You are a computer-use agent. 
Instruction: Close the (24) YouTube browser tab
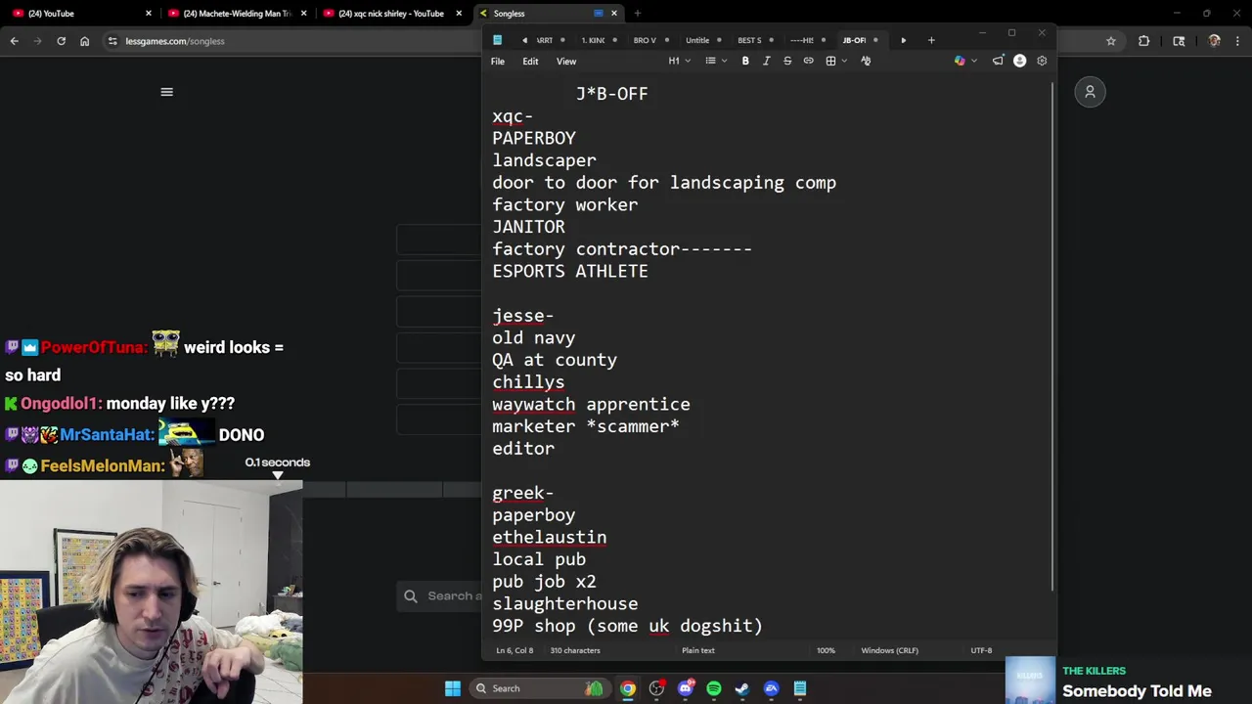click(149, 14)
